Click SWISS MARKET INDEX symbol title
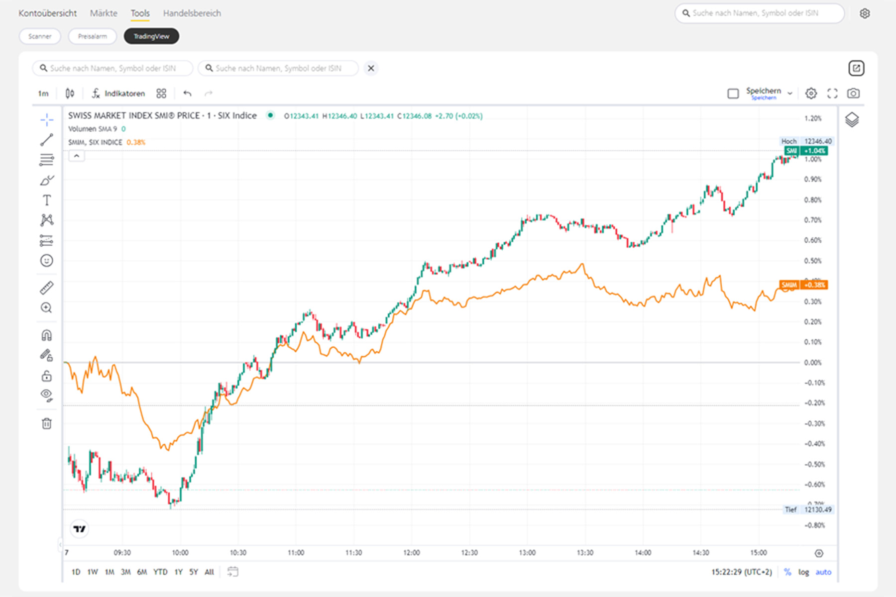 [162, 115]
